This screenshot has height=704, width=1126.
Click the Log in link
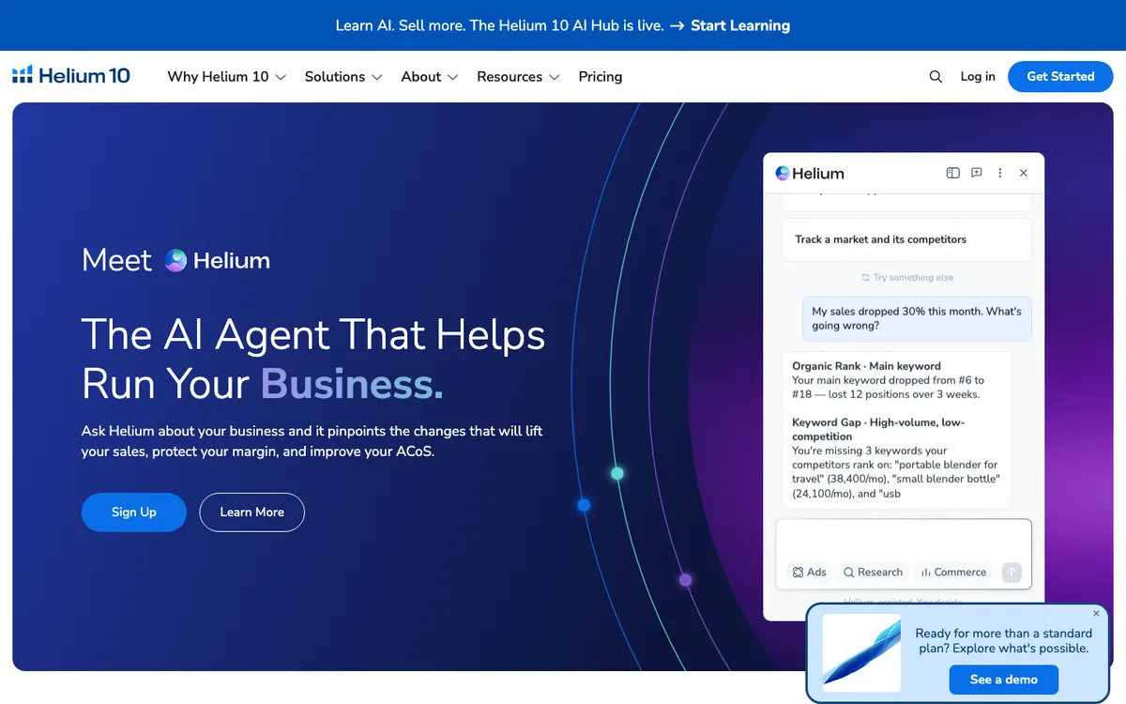click(x=978, y=77)
